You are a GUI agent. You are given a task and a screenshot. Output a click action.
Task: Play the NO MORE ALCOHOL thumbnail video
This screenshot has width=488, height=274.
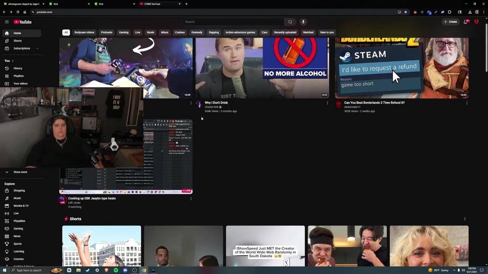[x=262, y=68]
